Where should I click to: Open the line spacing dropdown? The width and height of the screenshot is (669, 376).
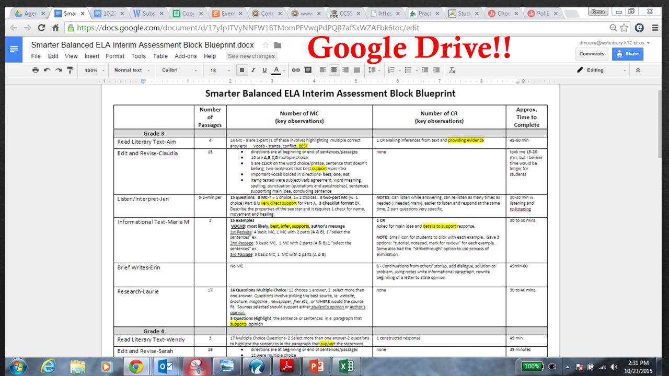point(373,70)
